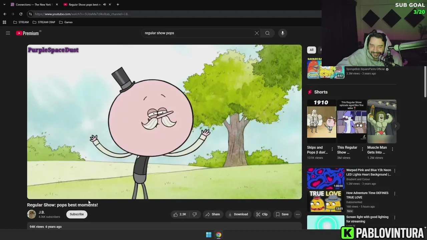Mute audio indicator on YouTube tab

click(104, 4)
